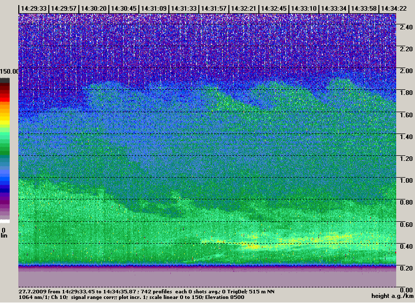This screenshot has height=303, width=415.
Task: Click the 1.40 height axis label
Action: (x=406, y=137)
